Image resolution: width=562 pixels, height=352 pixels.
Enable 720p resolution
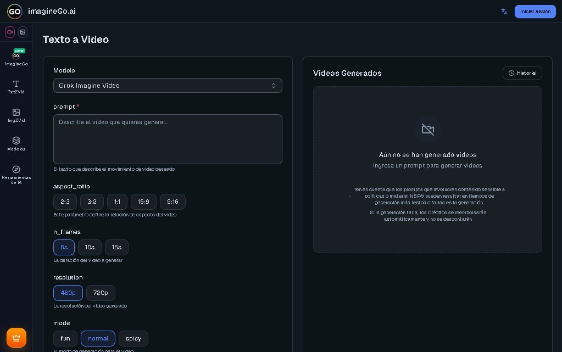pos(101,293)
